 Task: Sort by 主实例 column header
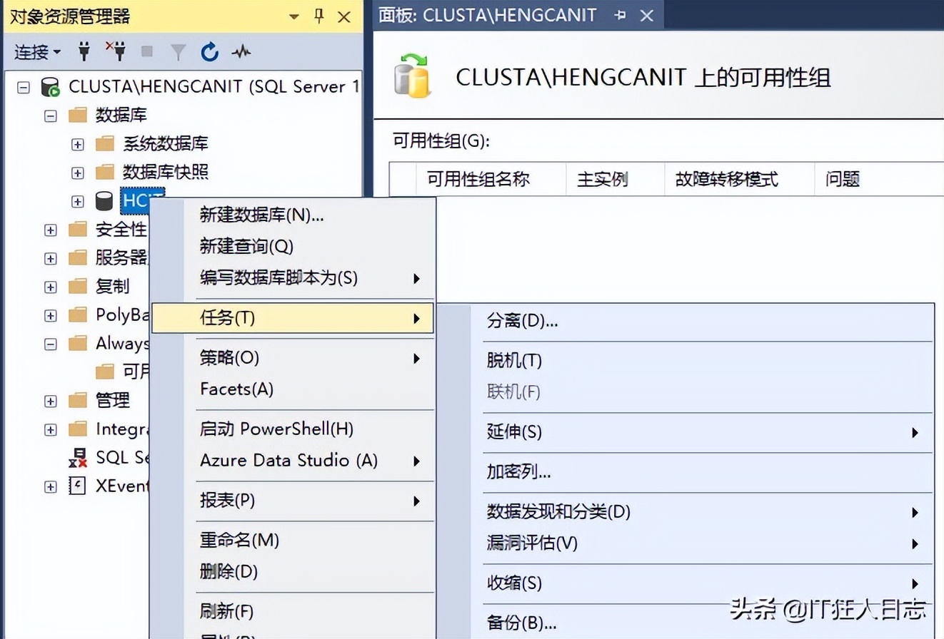(615, 178)
